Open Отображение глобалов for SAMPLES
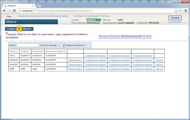Screen dimensions: 190x120 tap(95, 65)
